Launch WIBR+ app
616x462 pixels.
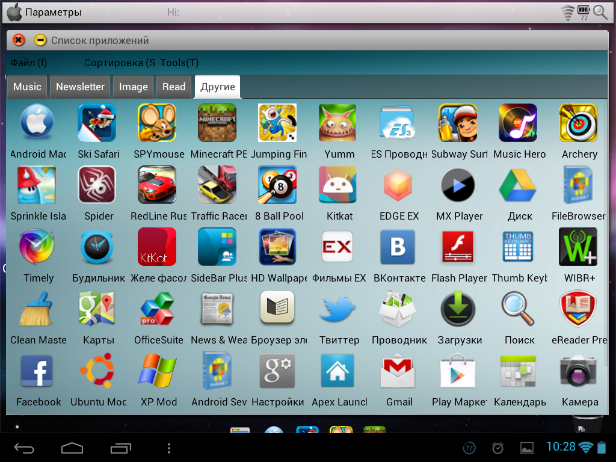(578, 246)
